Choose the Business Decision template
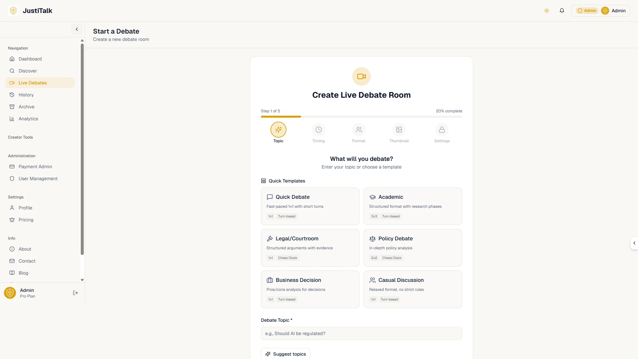The height and width of the screenshot is (359, 638). pos(310,289)
